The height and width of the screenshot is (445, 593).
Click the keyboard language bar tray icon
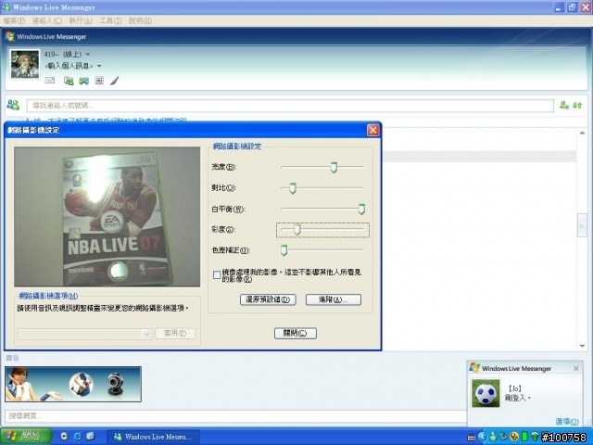pos(472,438)
